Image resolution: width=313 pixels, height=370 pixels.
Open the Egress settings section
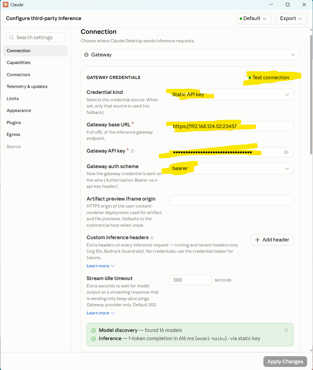click(35, 135)
